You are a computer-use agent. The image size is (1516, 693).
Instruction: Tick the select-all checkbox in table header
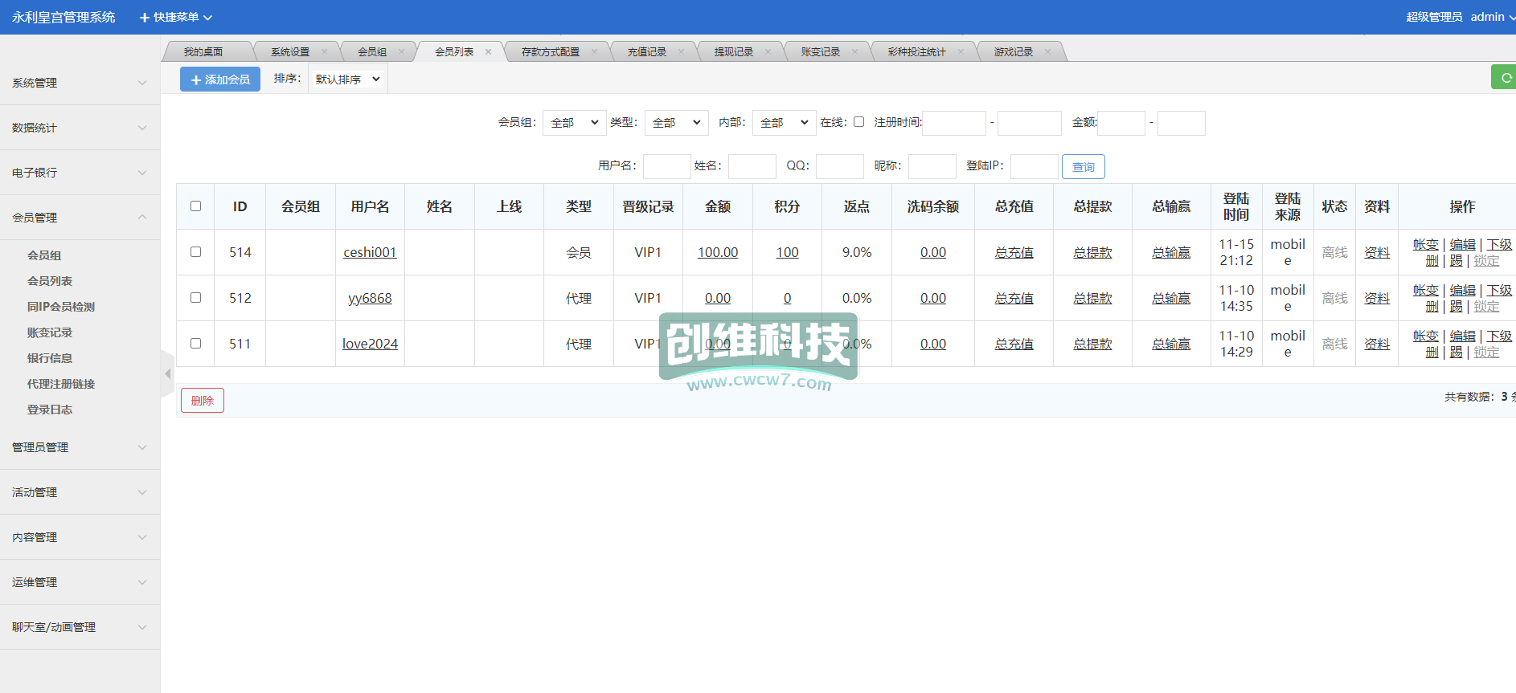click(195, 206)
